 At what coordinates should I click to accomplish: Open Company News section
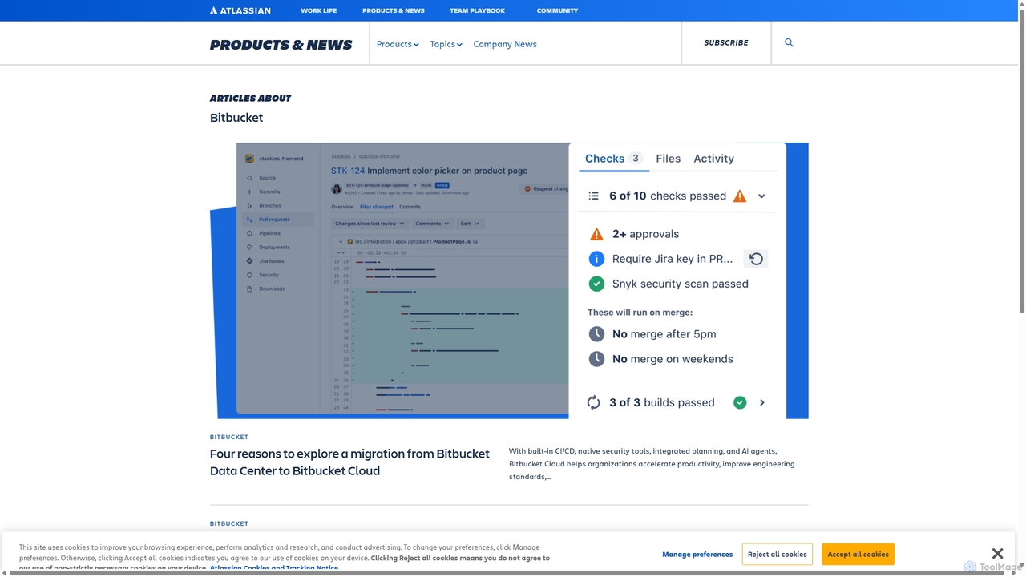[505, 44]
